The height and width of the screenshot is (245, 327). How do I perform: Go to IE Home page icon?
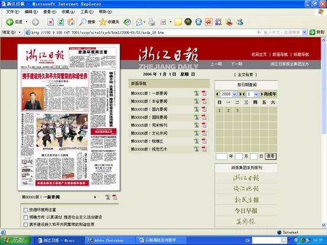pos(71,22)
